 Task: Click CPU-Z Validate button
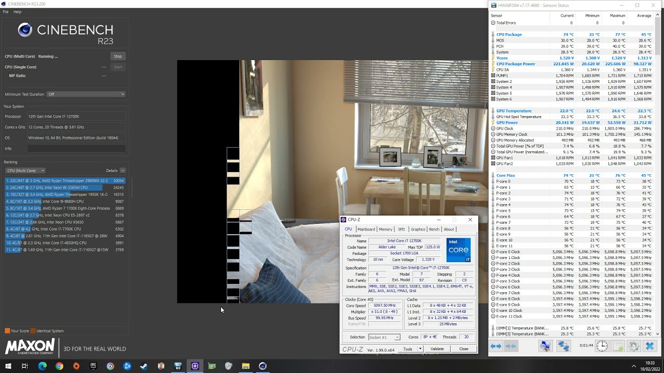coord(437,349)
